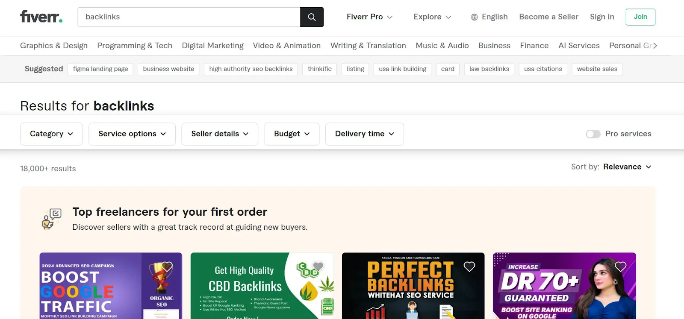Click the Join button
The image size is (684, 319).
(640, 17)
